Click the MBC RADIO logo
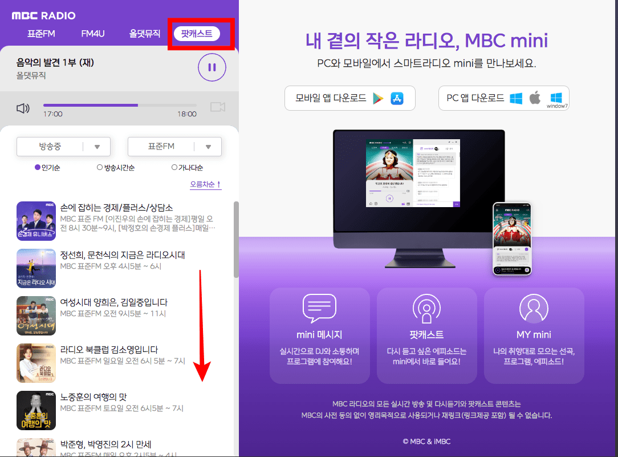This screenshot has height=457, width=618. point(43,16)
